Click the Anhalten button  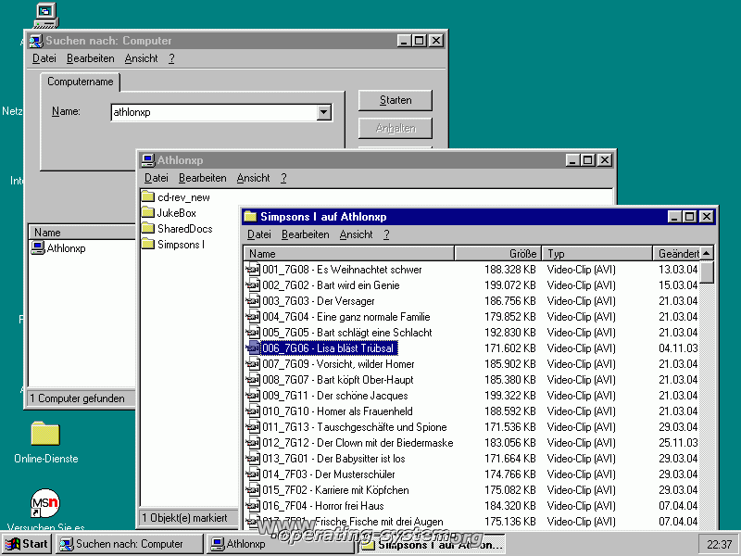click(396, 128)
